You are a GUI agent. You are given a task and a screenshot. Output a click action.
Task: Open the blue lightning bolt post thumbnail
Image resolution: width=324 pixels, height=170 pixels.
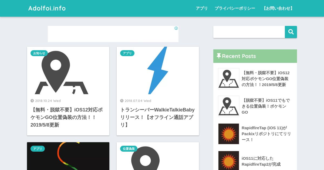pos(158,70)
